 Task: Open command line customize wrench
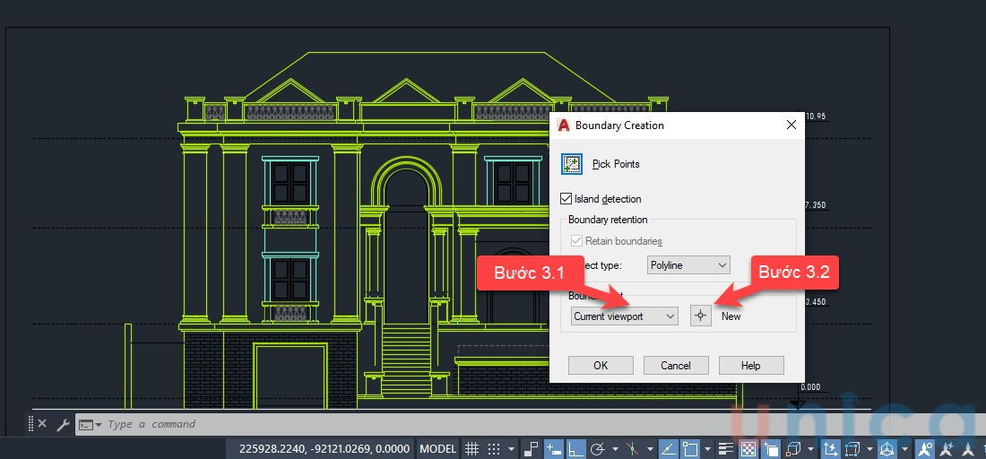coord(63,425)
